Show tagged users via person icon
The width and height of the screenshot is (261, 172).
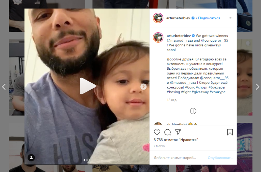coord(31,158)
